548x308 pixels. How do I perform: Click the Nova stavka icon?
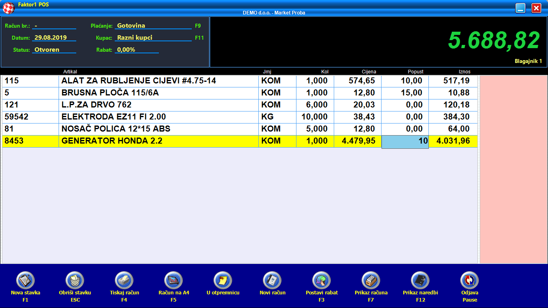tap(25, 280)
